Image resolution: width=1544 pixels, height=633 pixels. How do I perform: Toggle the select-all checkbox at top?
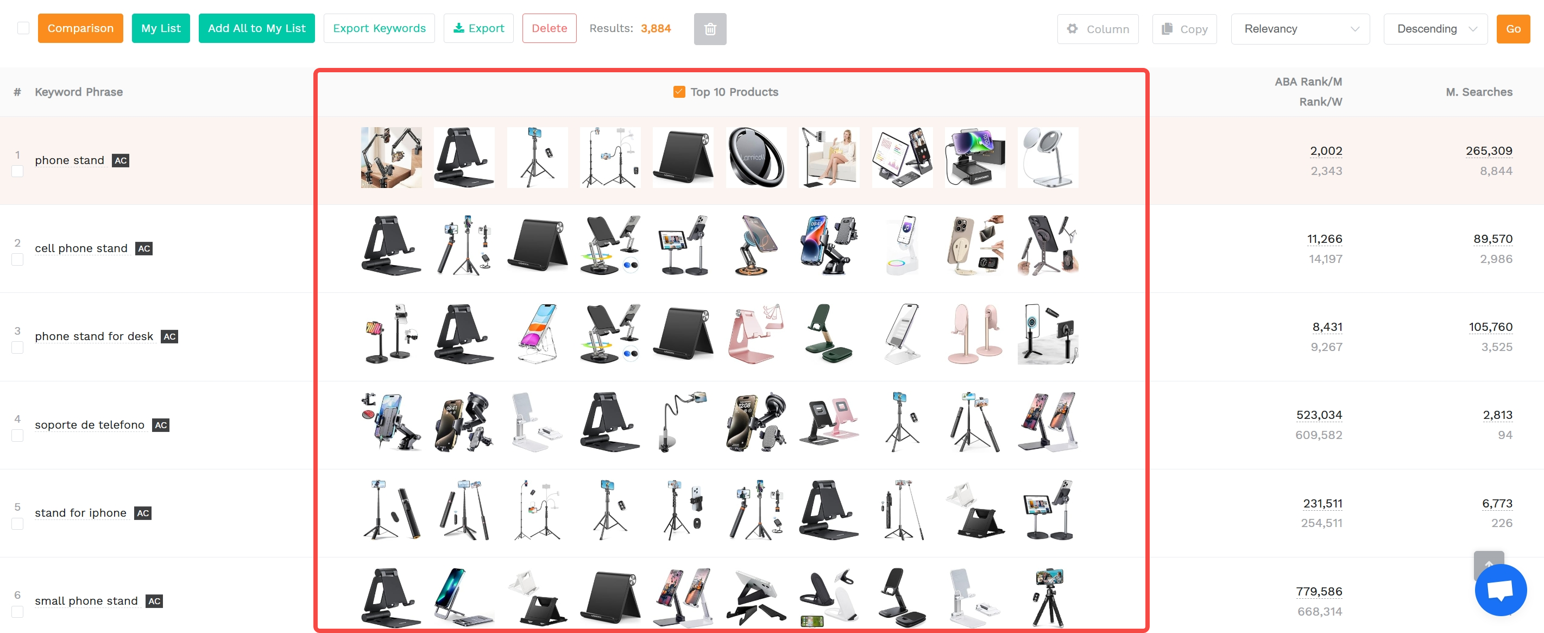[23, 28]
